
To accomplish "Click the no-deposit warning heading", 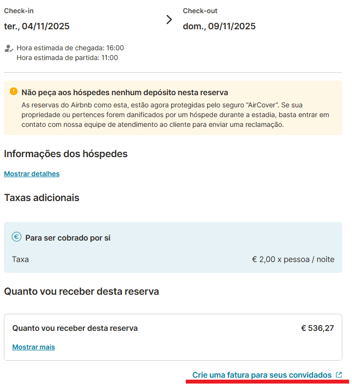I will click(125, 93).
